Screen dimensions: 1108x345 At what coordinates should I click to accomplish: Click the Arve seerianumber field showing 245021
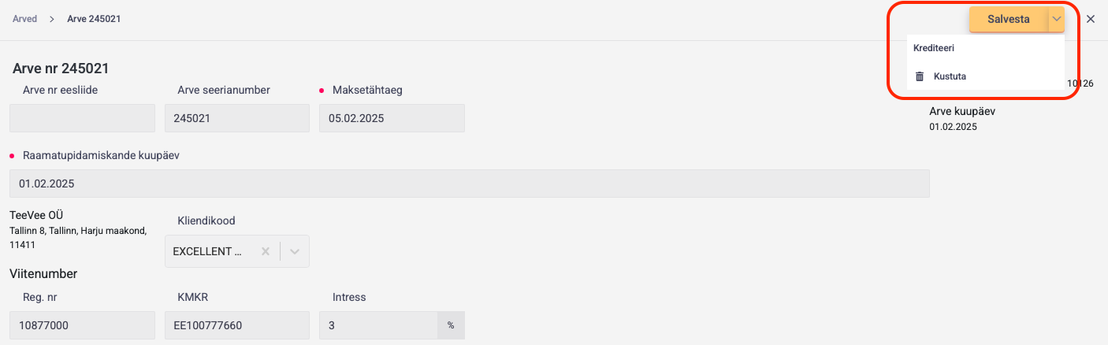237,118
